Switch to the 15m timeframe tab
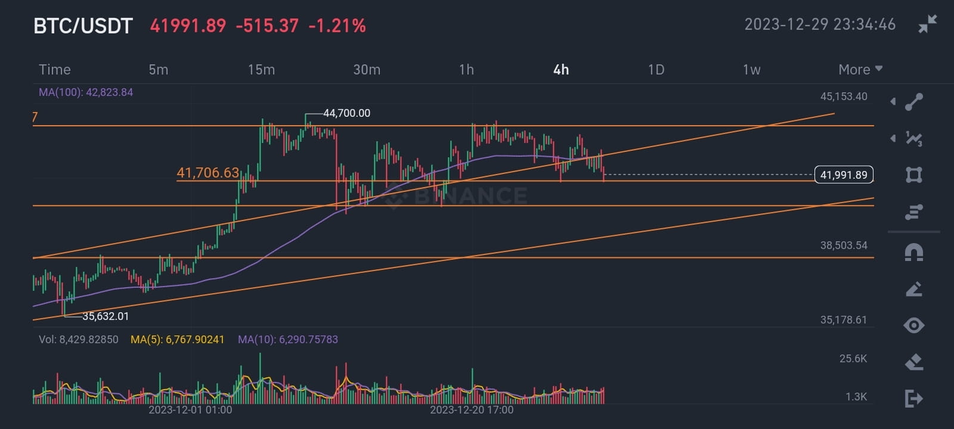954x429 pixels. (x=261, y=69)
